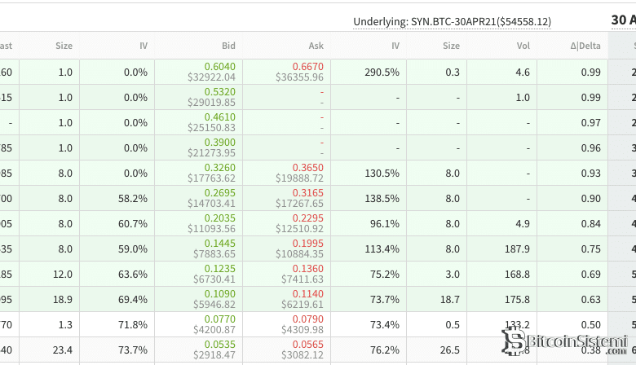Click the 0.5320 bid price cell
Image resolution: width=636 pixels, height=365 pixels.
(220, 92)
